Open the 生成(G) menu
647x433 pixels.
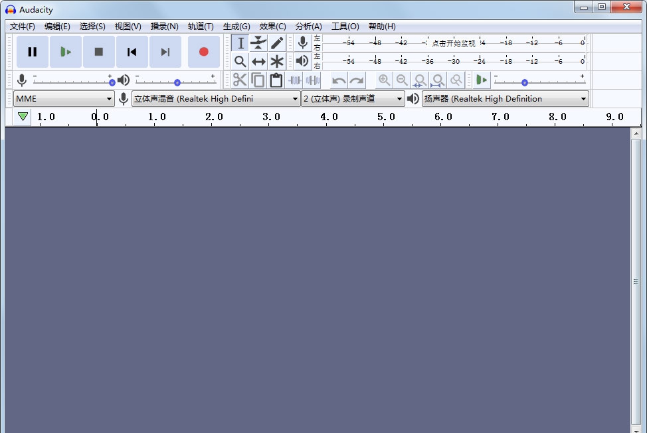236,27
